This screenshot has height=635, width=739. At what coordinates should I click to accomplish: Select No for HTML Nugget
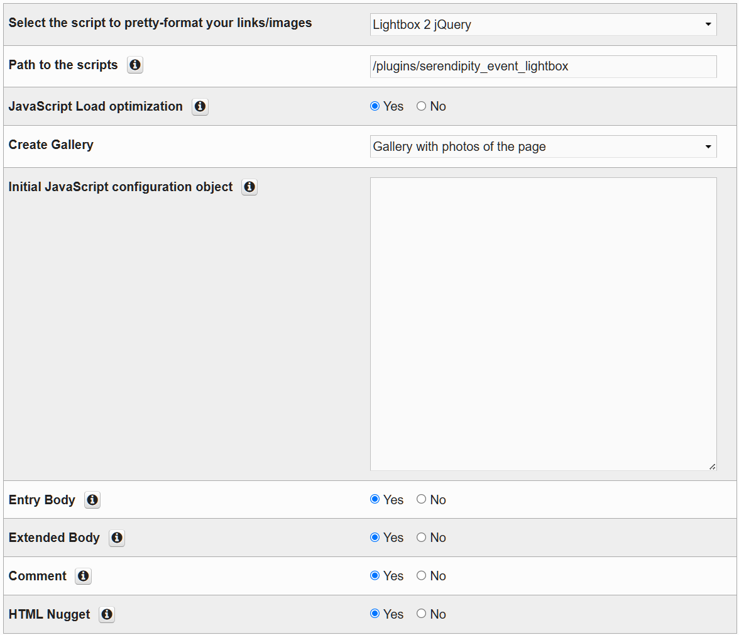click(x=421, y=614)
